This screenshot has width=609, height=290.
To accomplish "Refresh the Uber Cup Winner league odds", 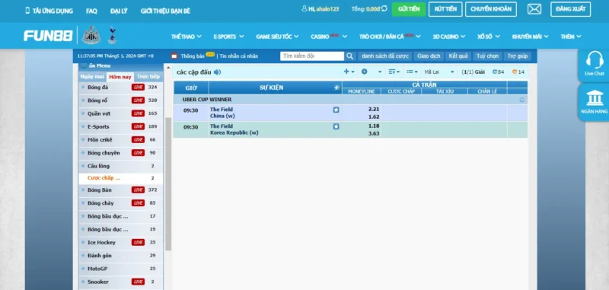I will coord(521,100).
